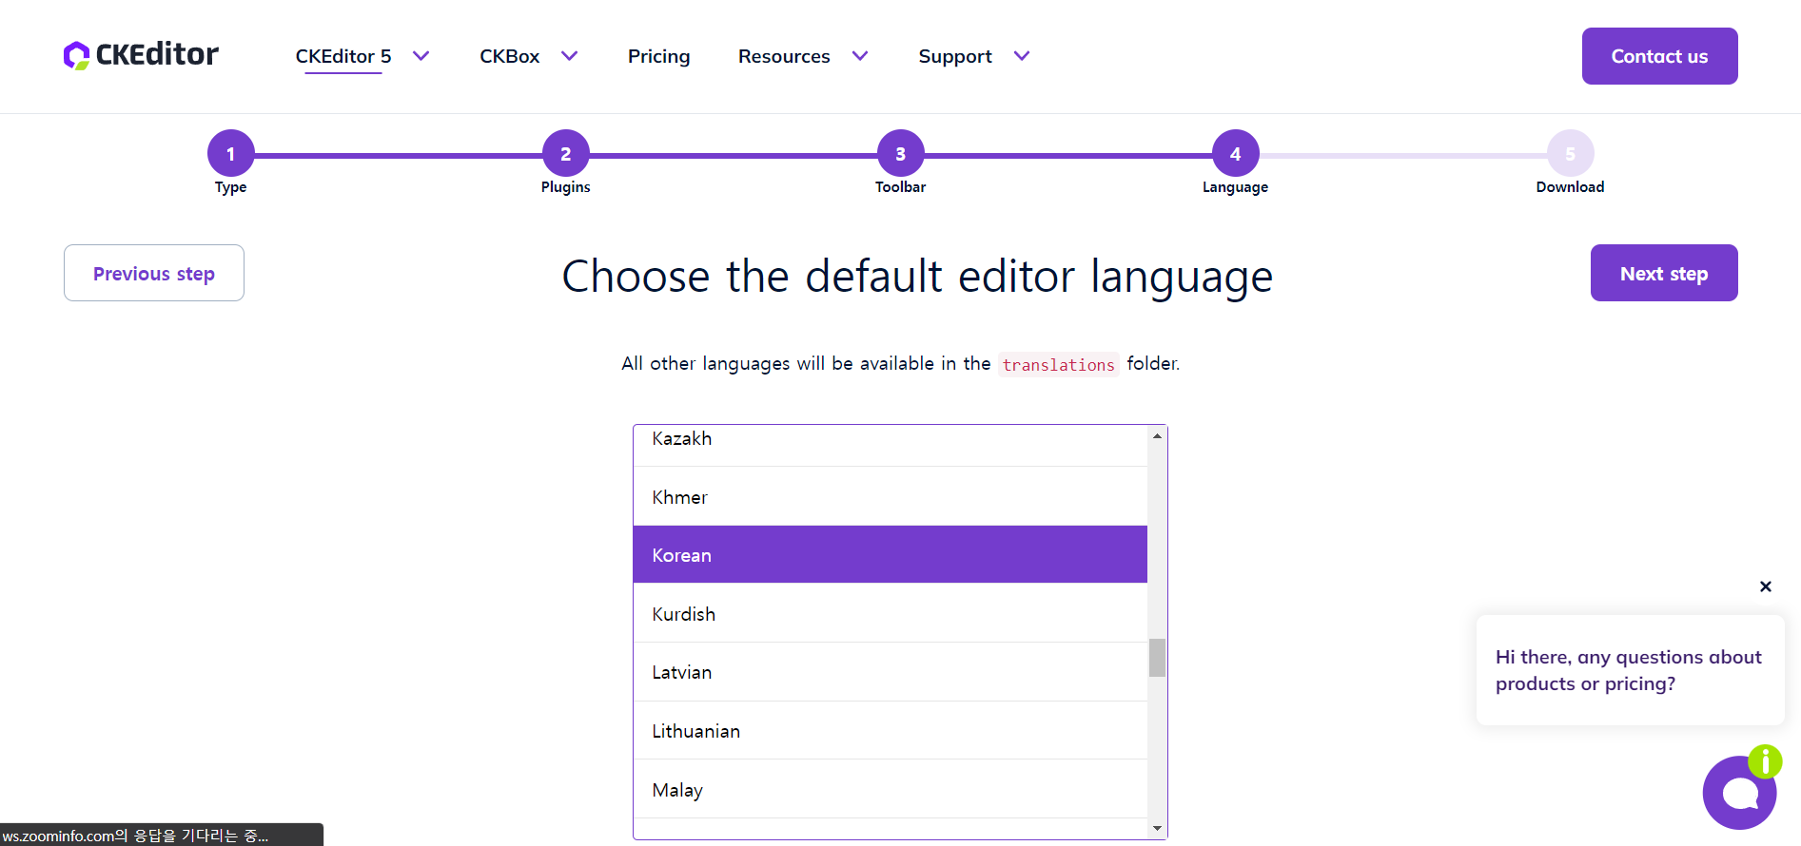Close the chat greeting popup

coord(1765,586)
